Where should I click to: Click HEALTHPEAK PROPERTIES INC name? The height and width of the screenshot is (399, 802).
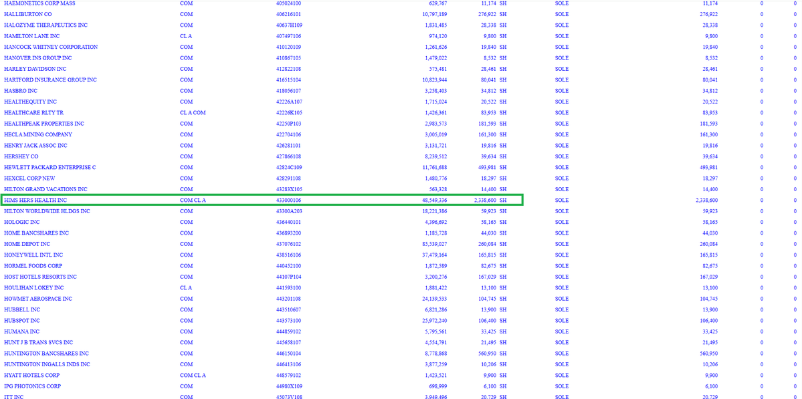point(44,124)
